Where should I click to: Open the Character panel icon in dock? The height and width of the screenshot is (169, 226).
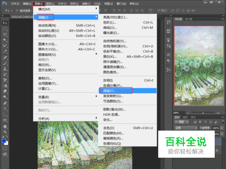click(169, 55)
